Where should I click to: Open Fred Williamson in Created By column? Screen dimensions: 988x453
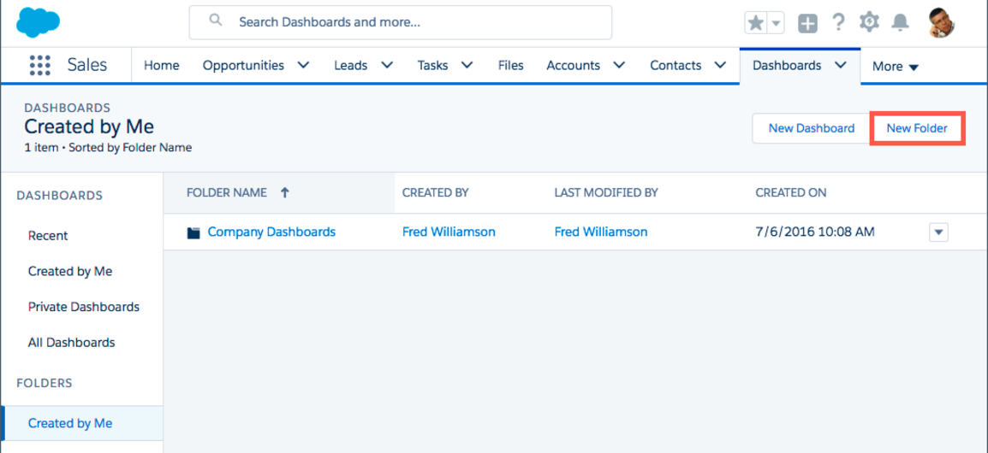(x=448, y=232)
